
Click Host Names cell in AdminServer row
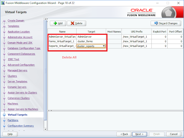(x=114, y=37)
